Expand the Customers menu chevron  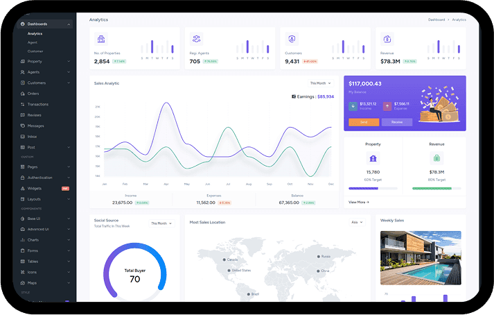point(69,83)
